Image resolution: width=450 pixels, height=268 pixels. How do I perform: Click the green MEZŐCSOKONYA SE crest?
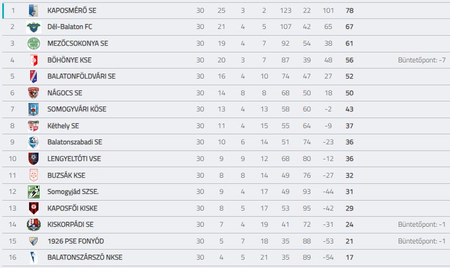[x=33, y=43]
